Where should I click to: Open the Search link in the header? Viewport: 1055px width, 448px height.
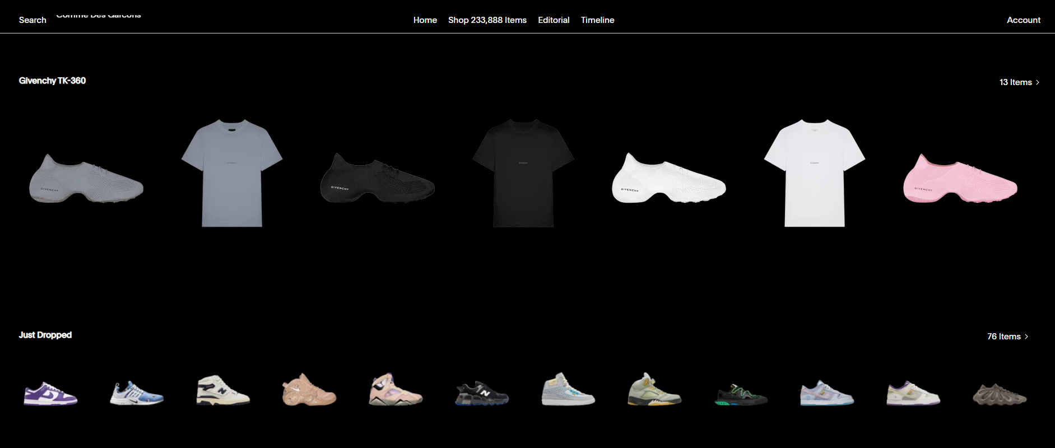point(32,20)
